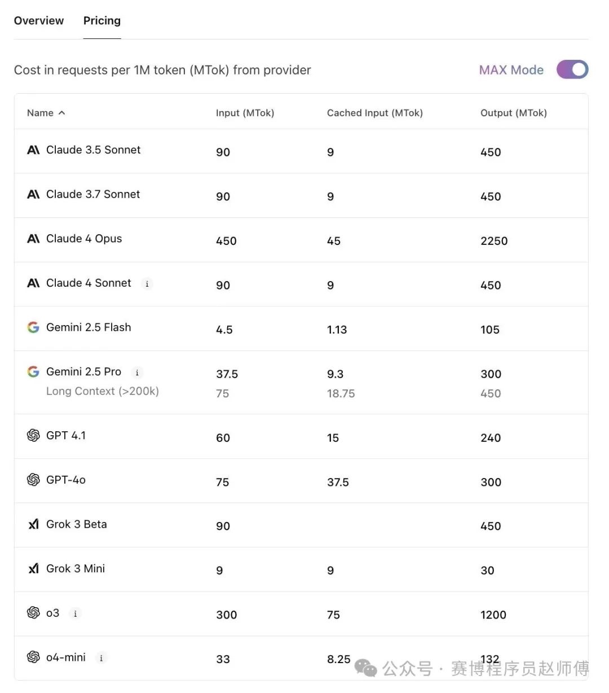Click Google logo beside Gemini 2.5 Flash
Image resolution: width=609 pixels, height=693 pixels.
click(x=33, y=327)
